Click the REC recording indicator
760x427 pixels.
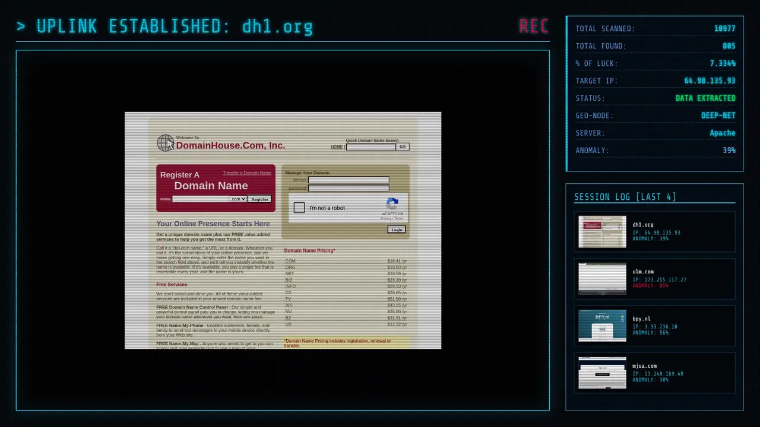[x=533, y=26]
